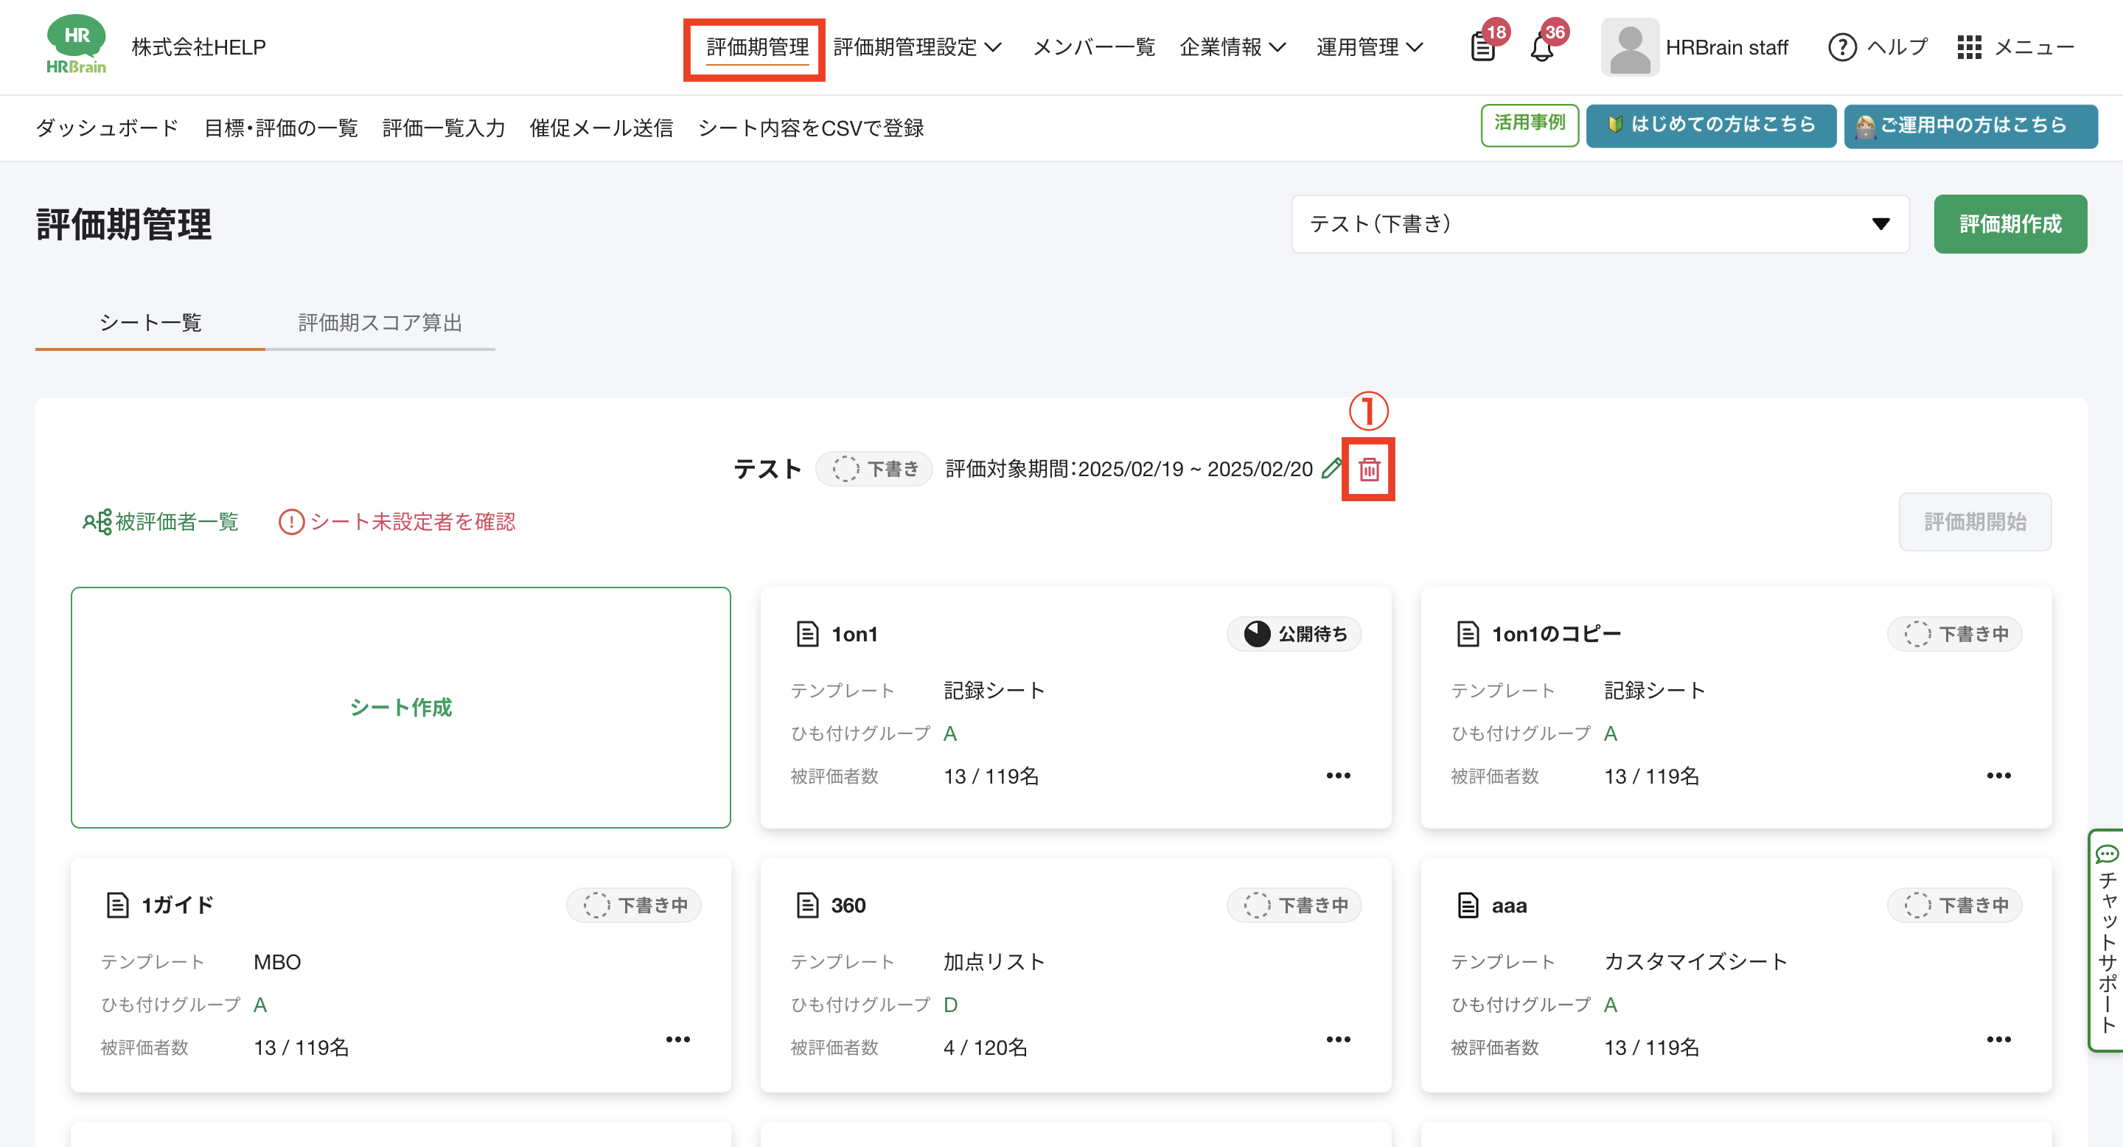2123x1147 pixels.
Task: Open シート未設定者を確認 link
Action: click(x=413, y=522)
